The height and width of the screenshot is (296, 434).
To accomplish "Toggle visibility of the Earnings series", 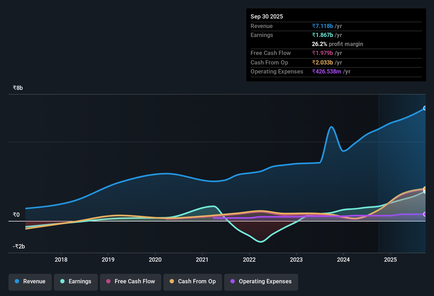I will [76, 281].
